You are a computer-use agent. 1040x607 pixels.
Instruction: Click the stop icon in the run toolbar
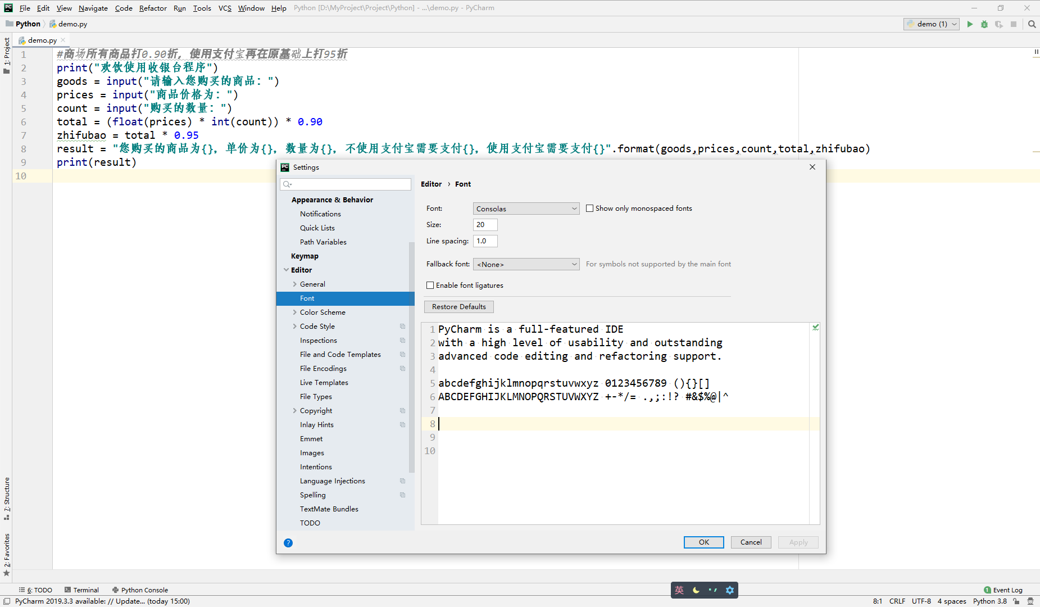point(1014,24)
